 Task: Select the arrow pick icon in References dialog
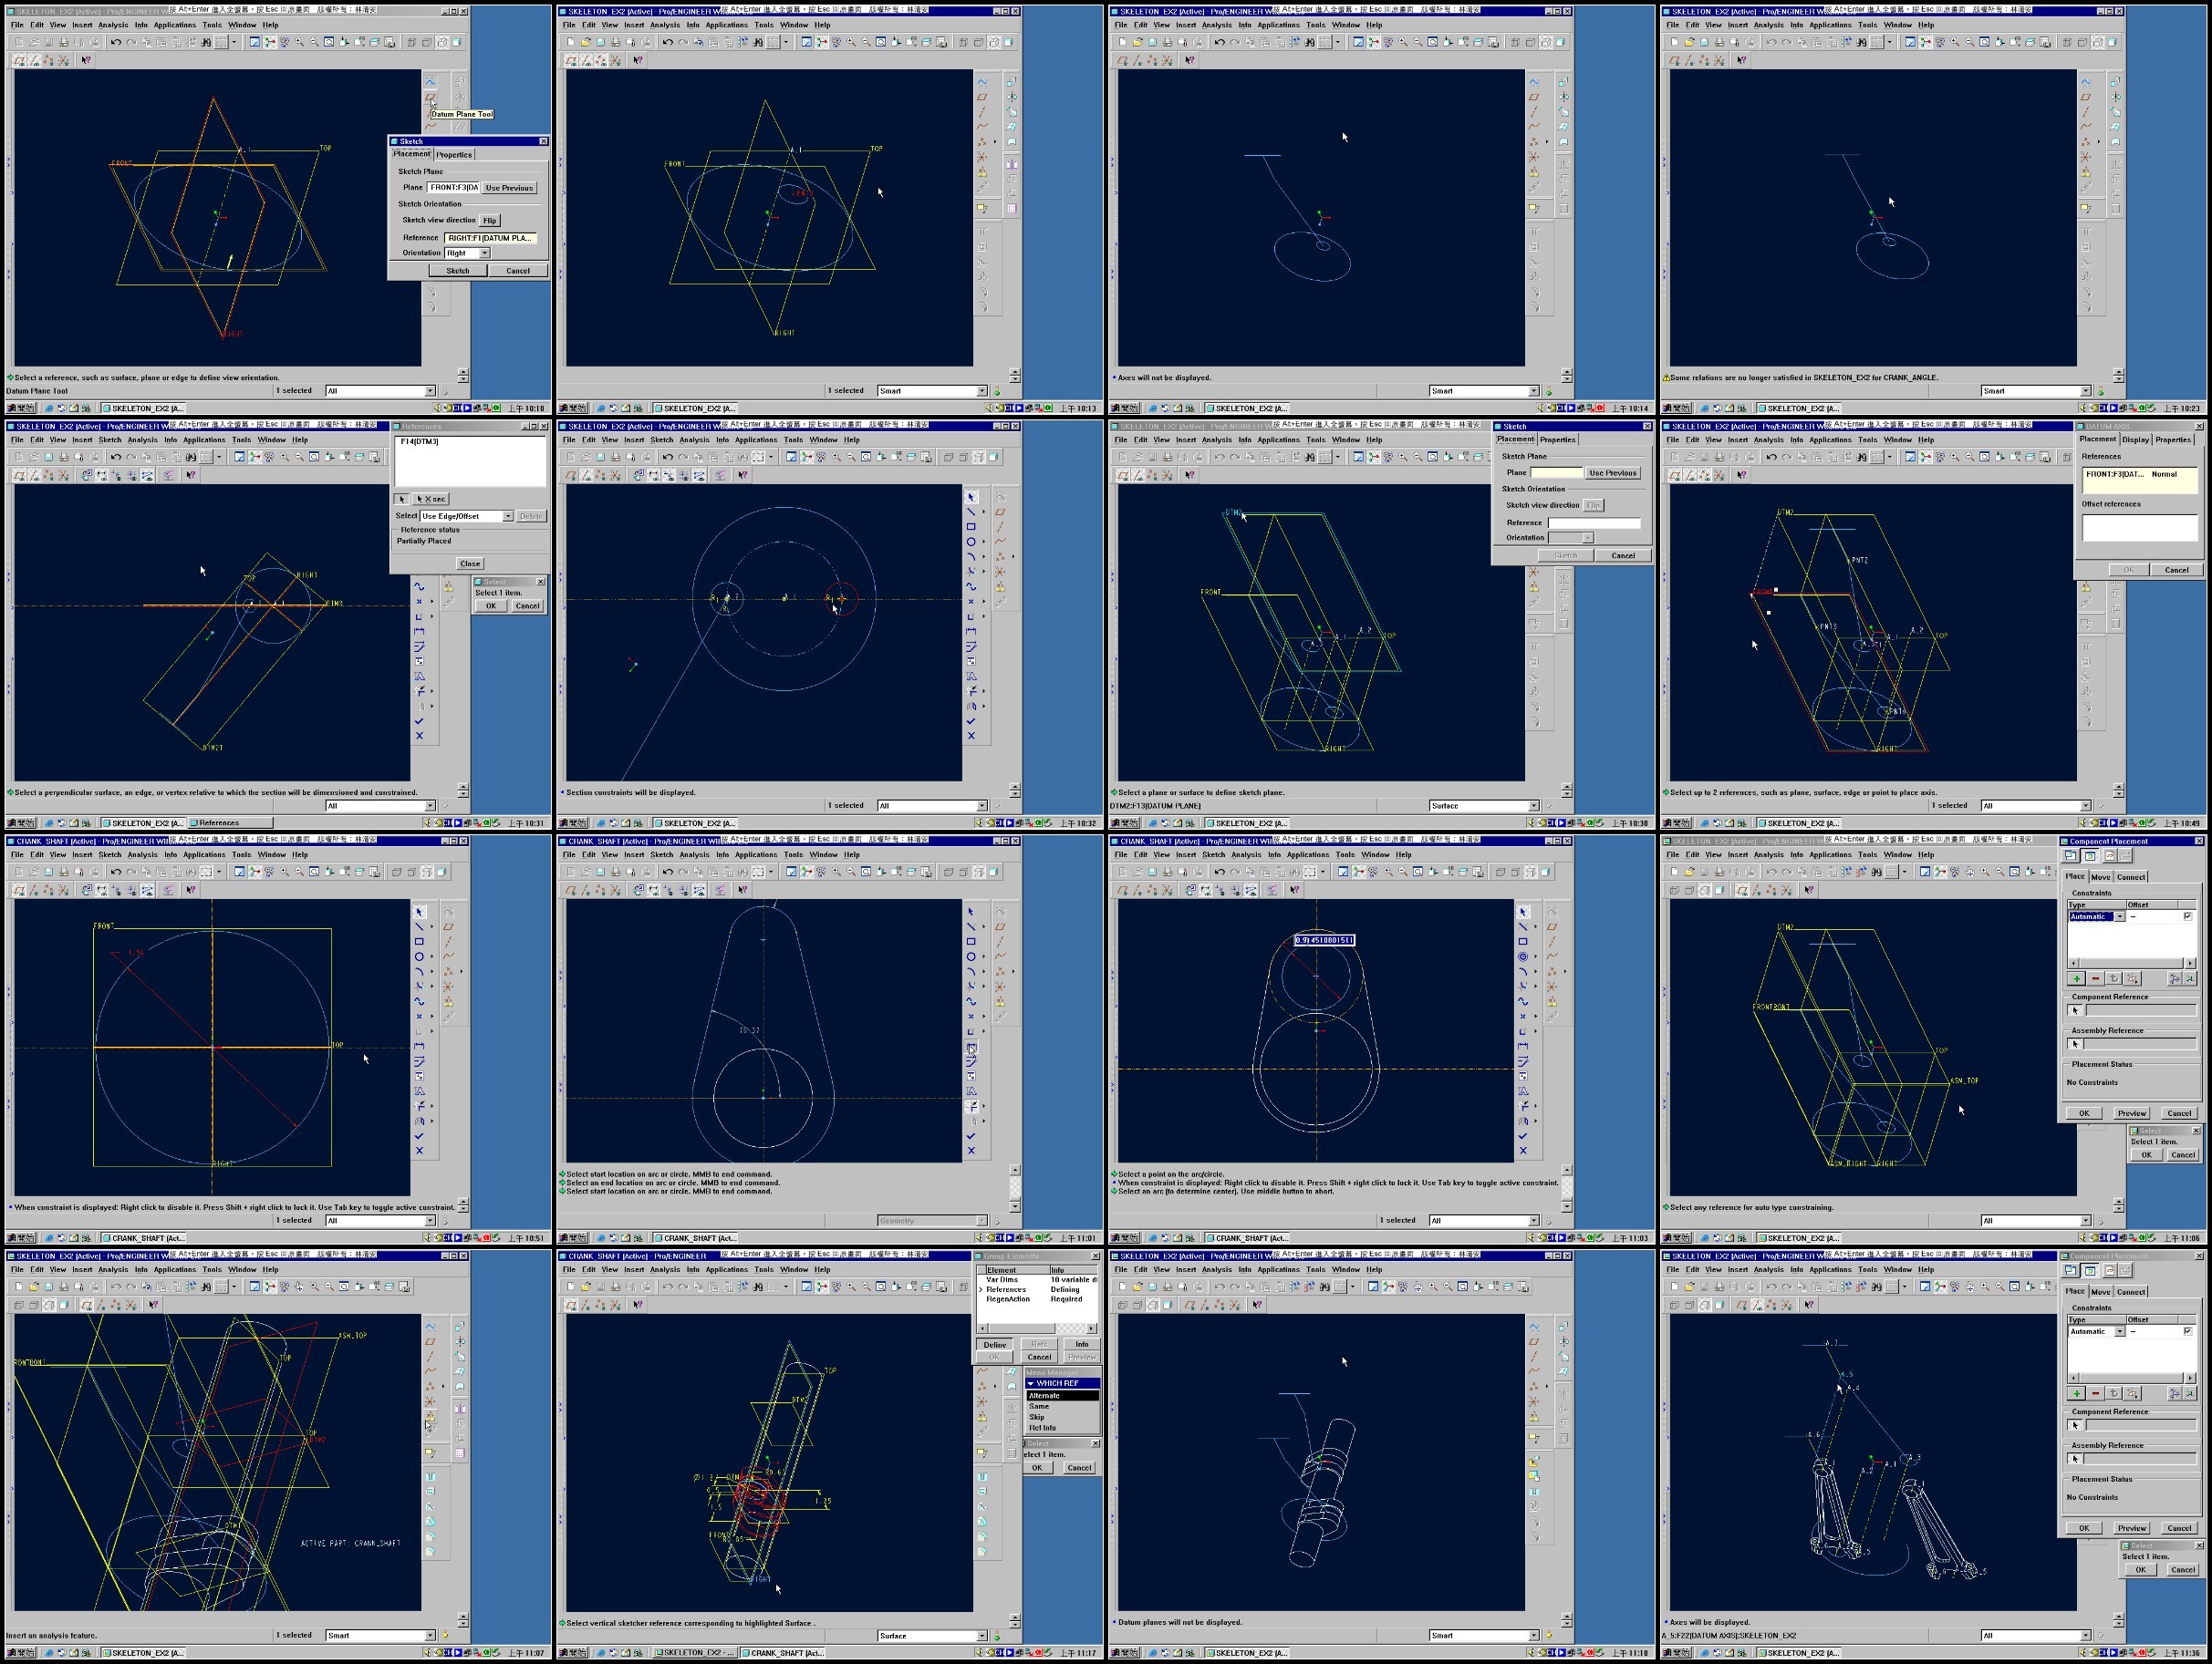402,499
